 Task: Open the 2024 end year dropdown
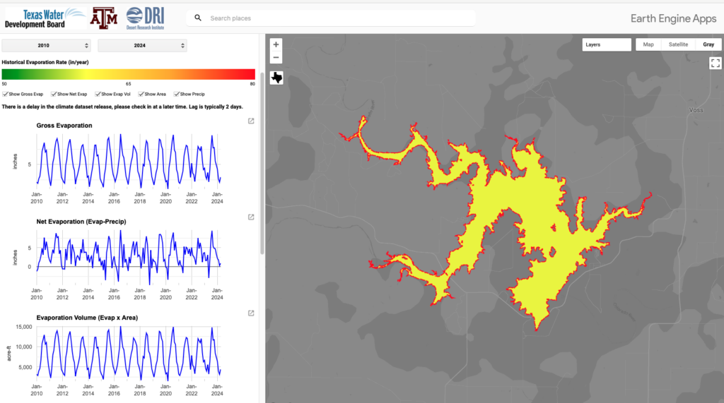(x=142, y=45)
